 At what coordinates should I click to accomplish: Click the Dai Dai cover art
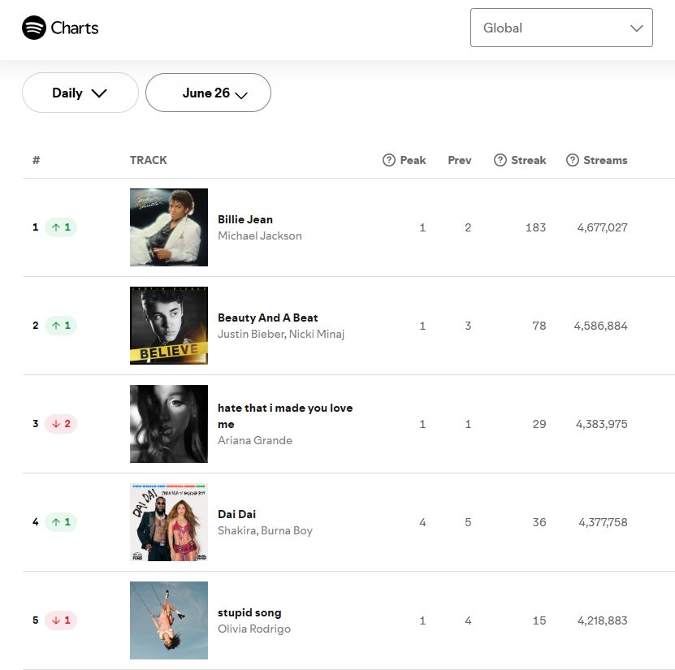coord(169,522)
